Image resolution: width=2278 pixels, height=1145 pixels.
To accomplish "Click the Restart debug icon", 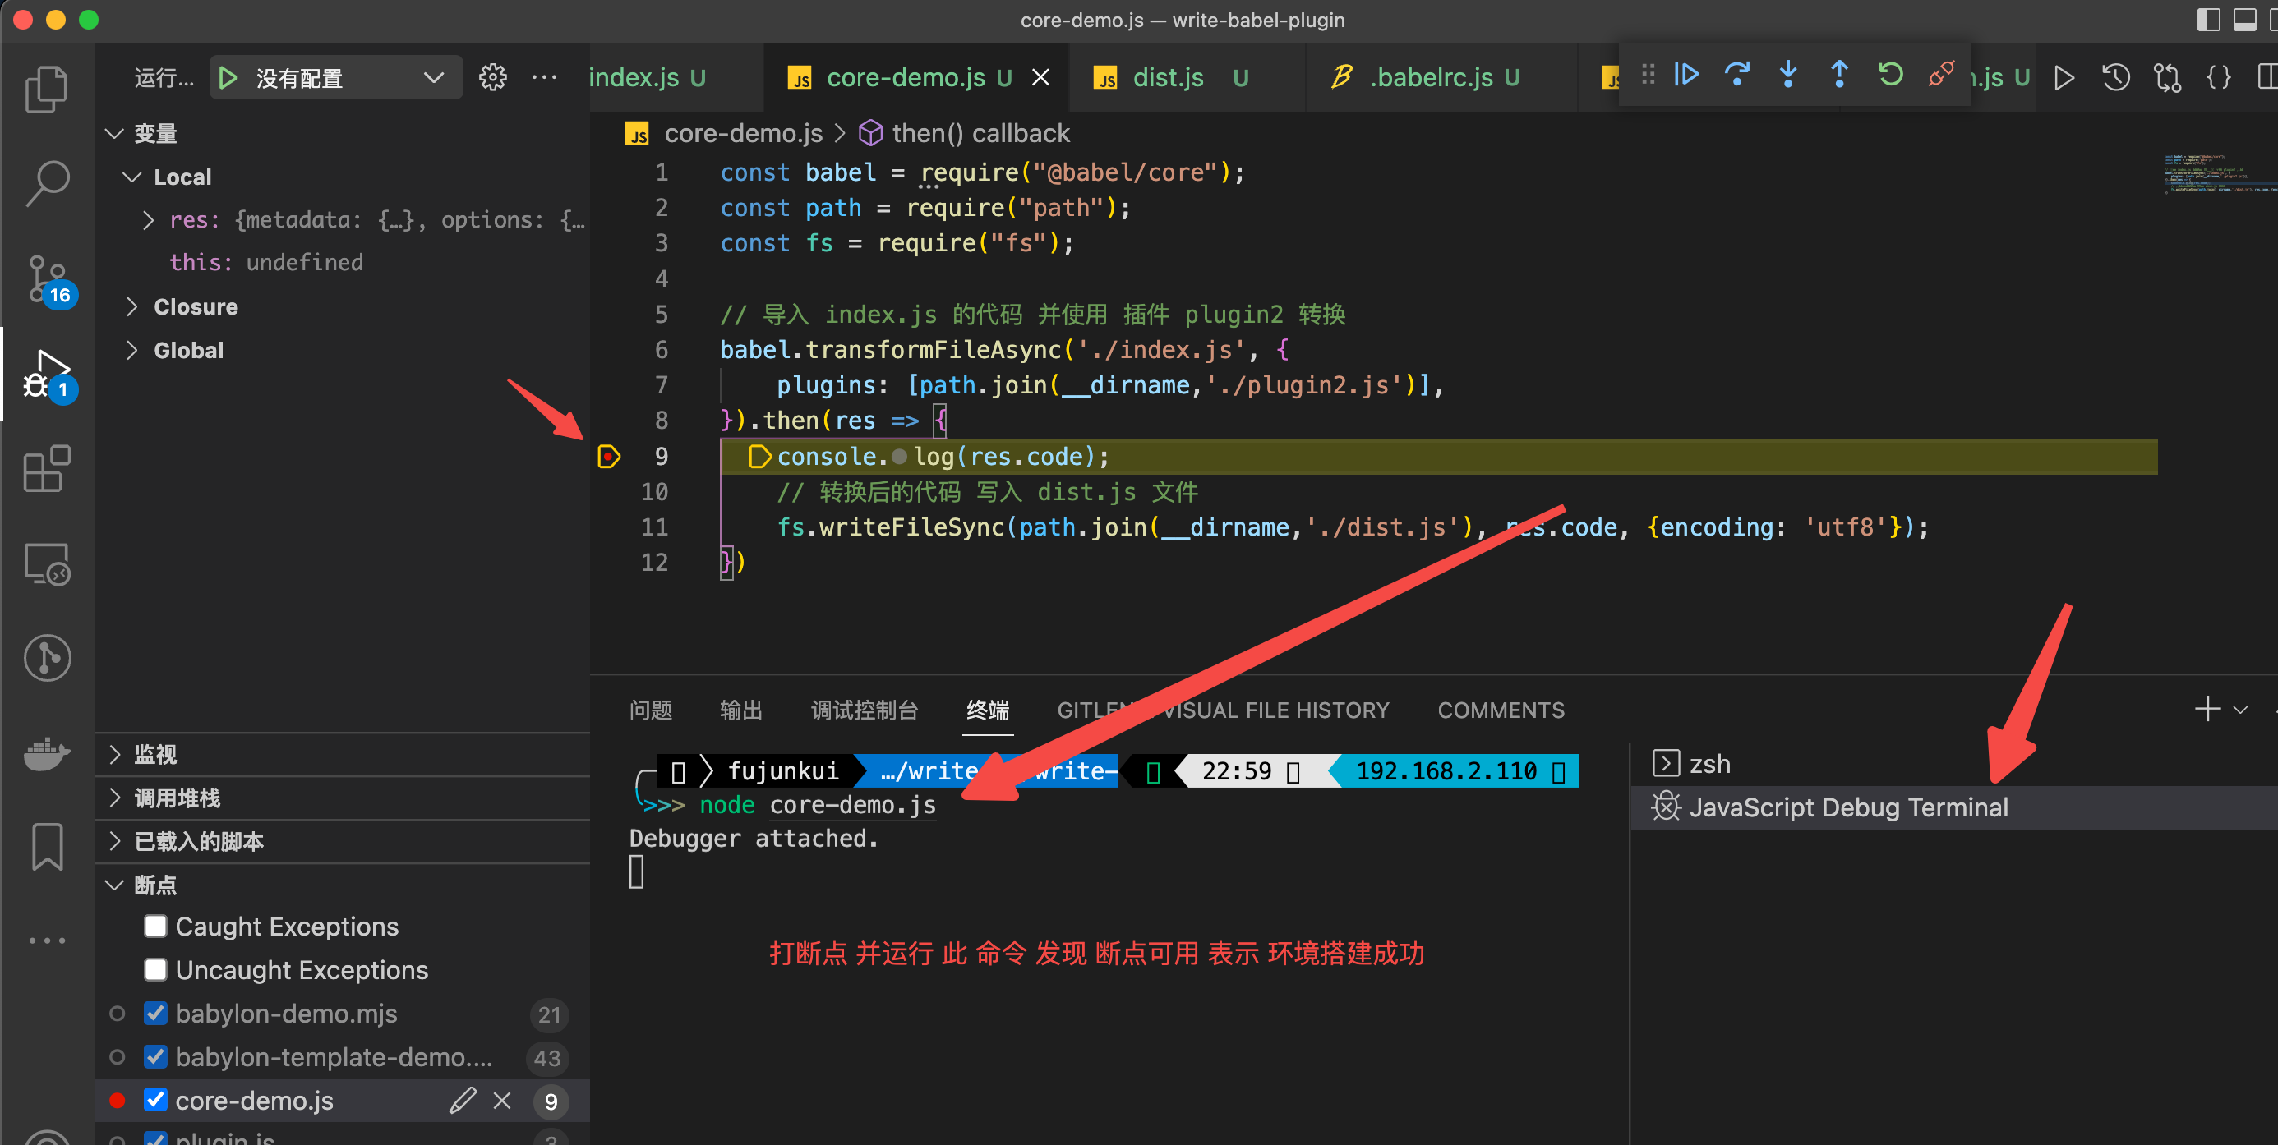I will (1890, 74).
